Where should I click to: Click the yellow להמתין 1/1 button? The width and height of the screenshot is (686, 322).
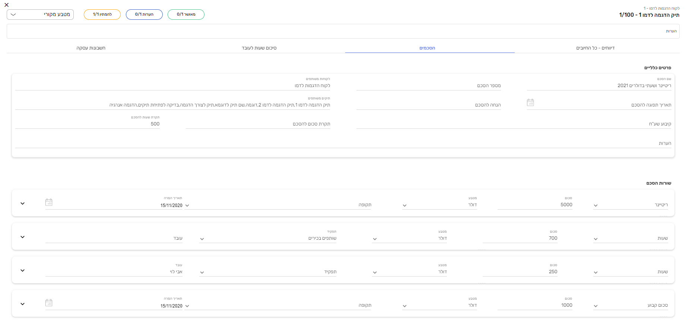pyautogui.click(x=102, y=15)
